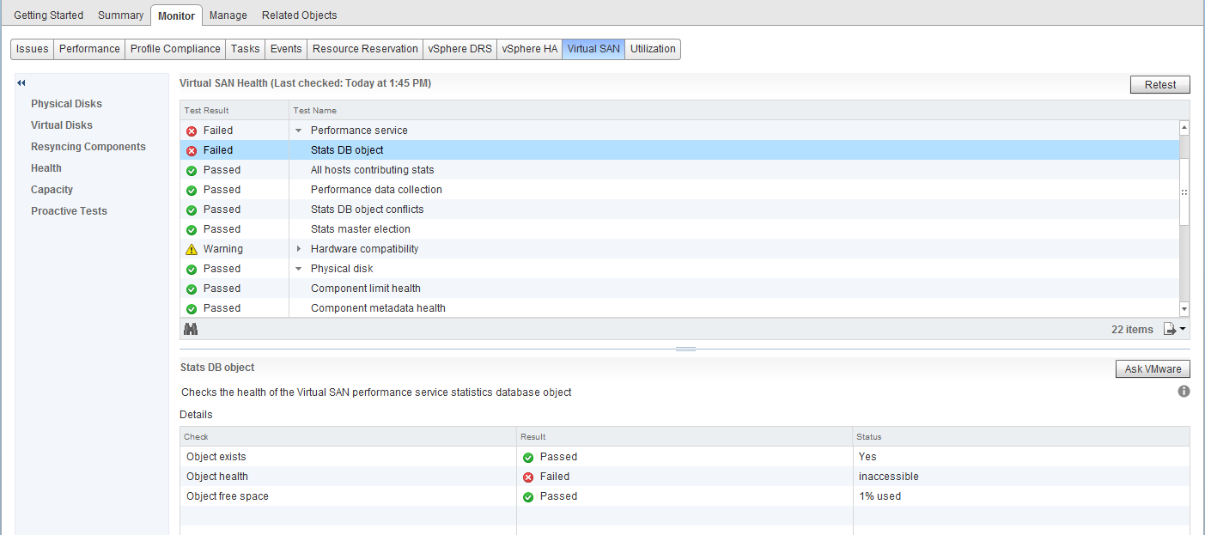
Task: Click the horizontal pane splitter handle
Action: pyautogui.click(x=685, y=350)
